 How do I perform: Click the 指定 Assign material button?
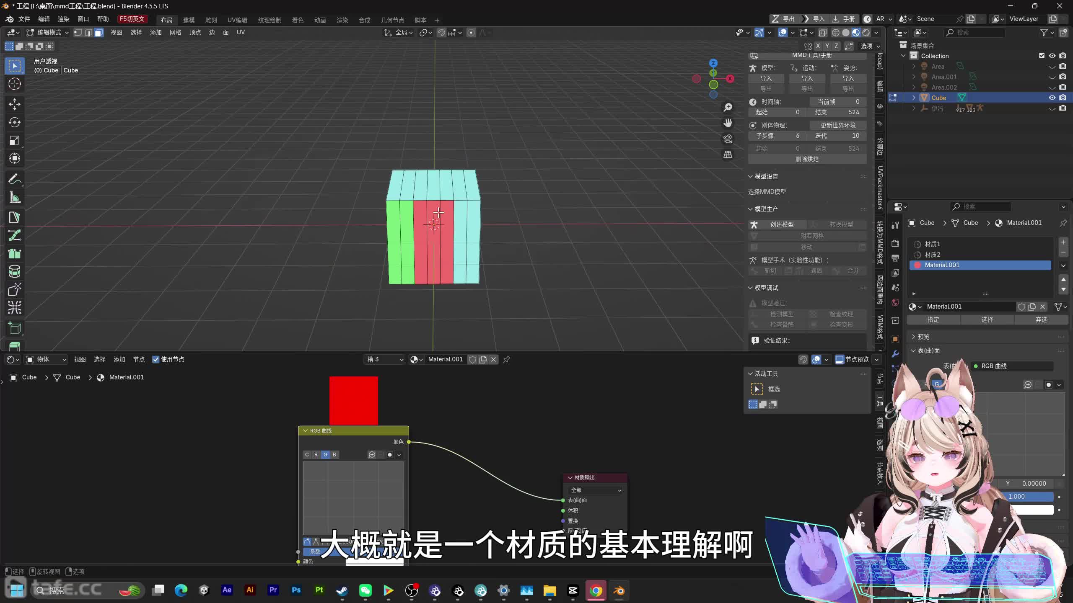[x=933, y=320]
